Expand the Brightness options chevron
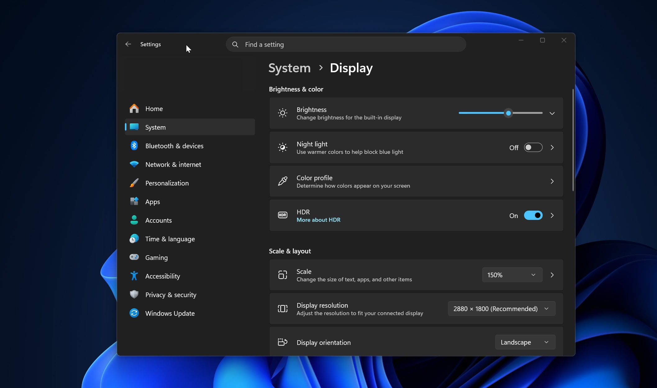This screenshot has height=388, width=657. (552, 113)
